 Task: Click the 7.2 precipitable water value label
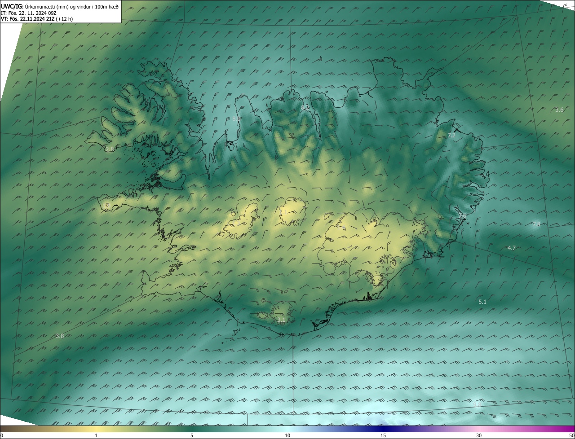click(x=451, y=135)
